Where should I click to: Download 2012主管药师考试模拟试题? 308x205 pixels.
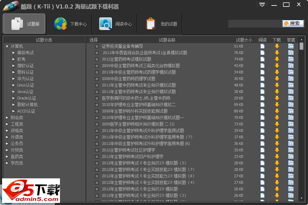click(x=277, y=59)
